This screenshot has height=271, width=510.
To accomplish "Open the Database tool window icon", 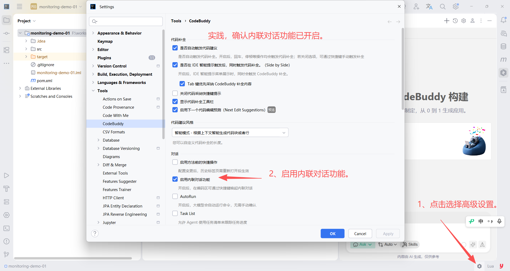I will [503, 46].
